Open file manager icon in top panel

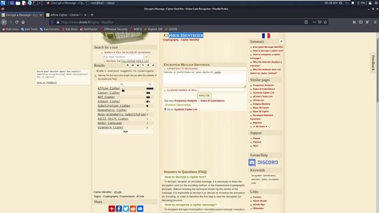[18, 3]
